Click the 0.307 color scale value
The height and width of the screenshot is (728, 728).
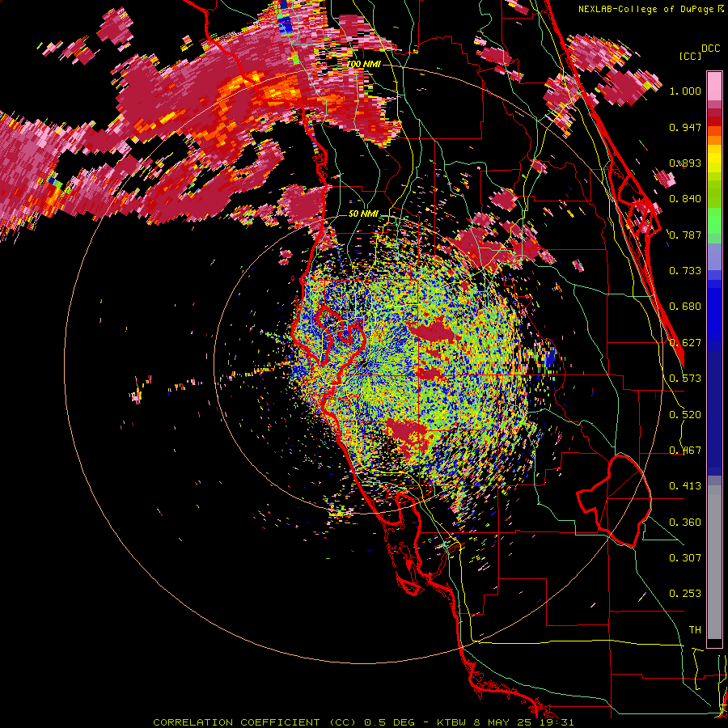[685, 558]
